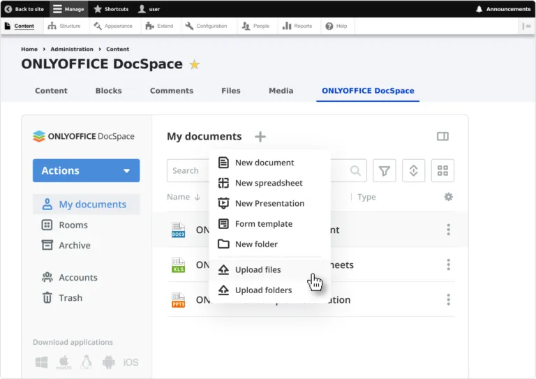The height and width of the screenshot is (379, 536).
Task: Open the filter funnel icon
Action: (385, 170)
